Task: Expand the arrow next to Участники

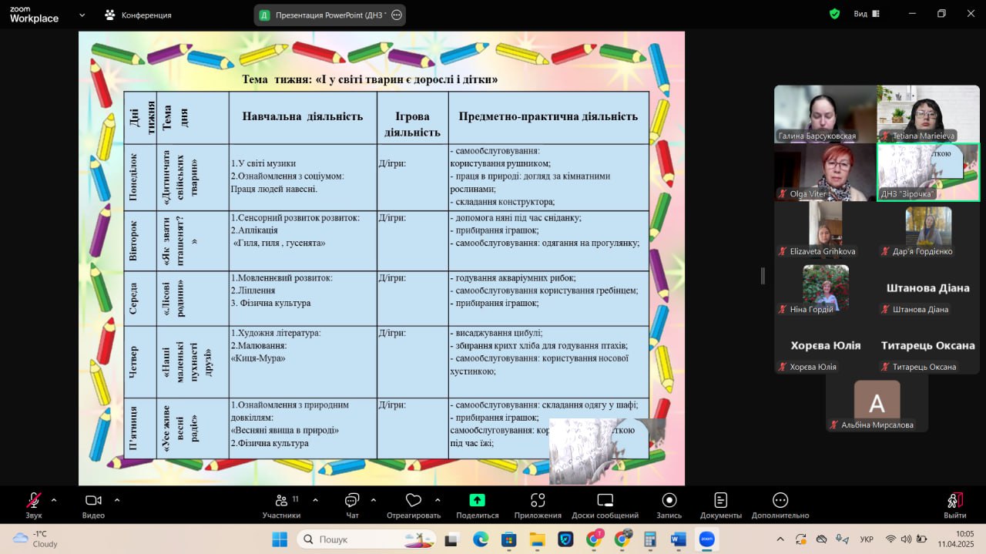Action: tap(315, 499)
